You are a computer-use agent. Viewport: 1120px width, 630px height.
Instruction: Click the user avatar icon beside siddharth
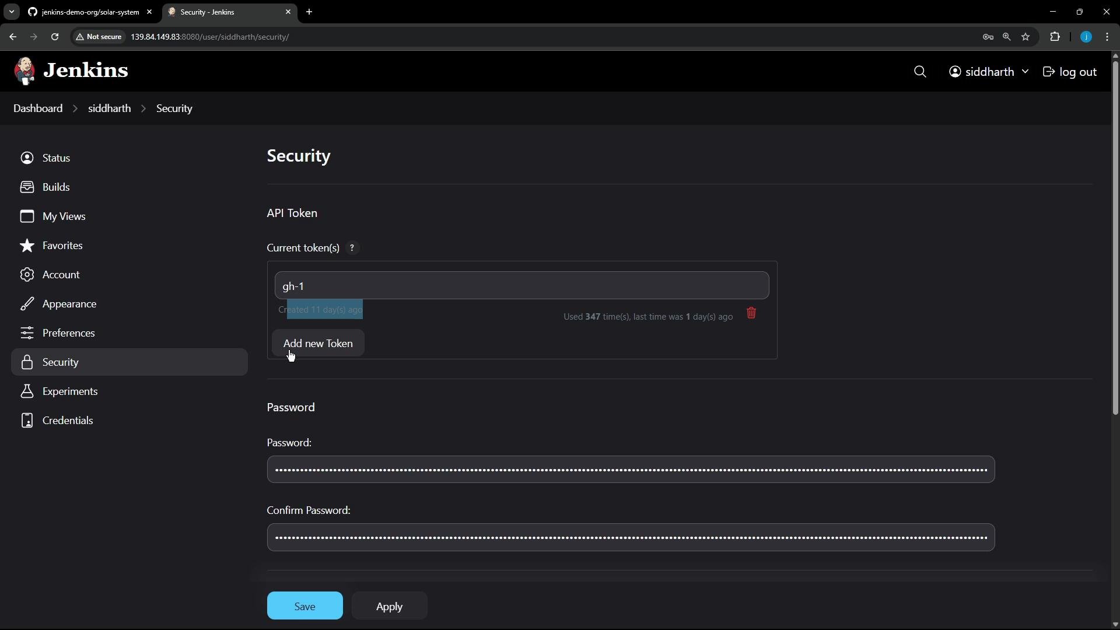955,72
